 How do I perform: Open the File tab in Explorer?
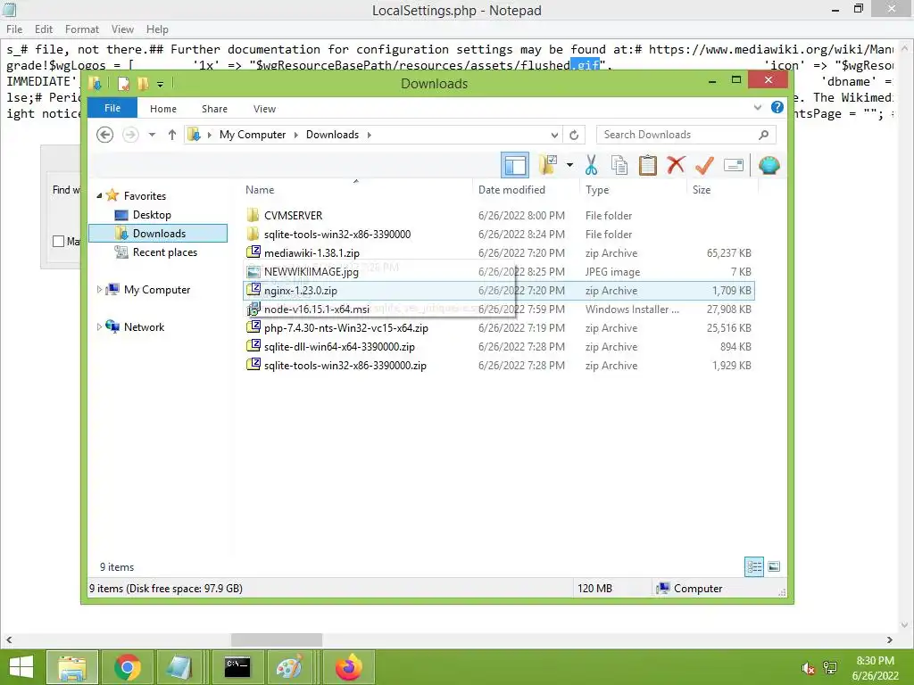(112, 108)
